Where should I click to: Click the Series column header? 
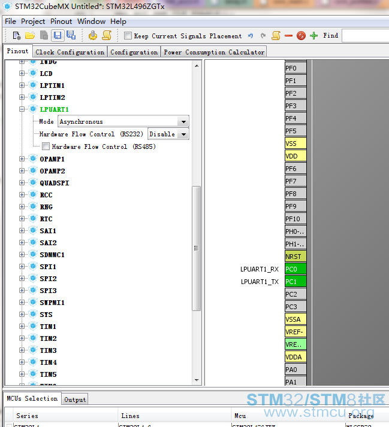[x=65, y=416]
